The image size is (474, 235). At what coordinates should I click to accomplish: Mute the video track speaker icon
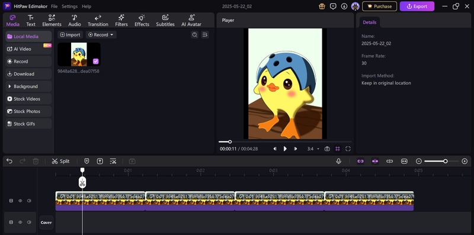click(29, 201)
